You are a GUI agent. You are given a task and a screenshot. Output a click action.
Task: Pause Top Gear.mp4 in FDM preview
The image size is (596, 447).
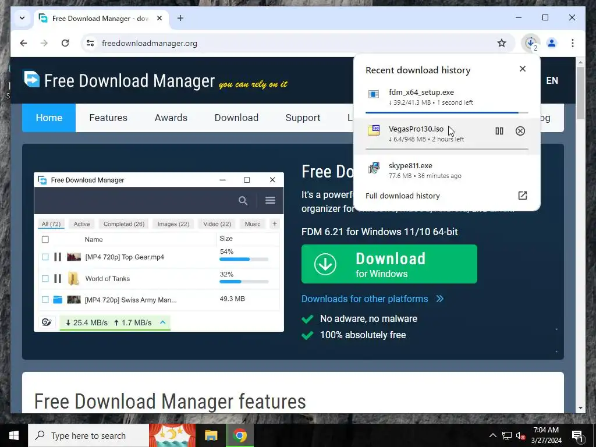58,257
